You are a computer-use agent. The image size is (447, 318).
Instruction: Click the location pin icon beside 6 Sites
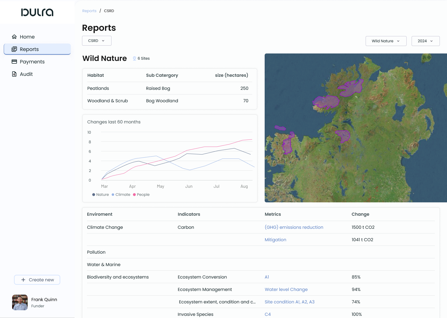pos(135,58)
